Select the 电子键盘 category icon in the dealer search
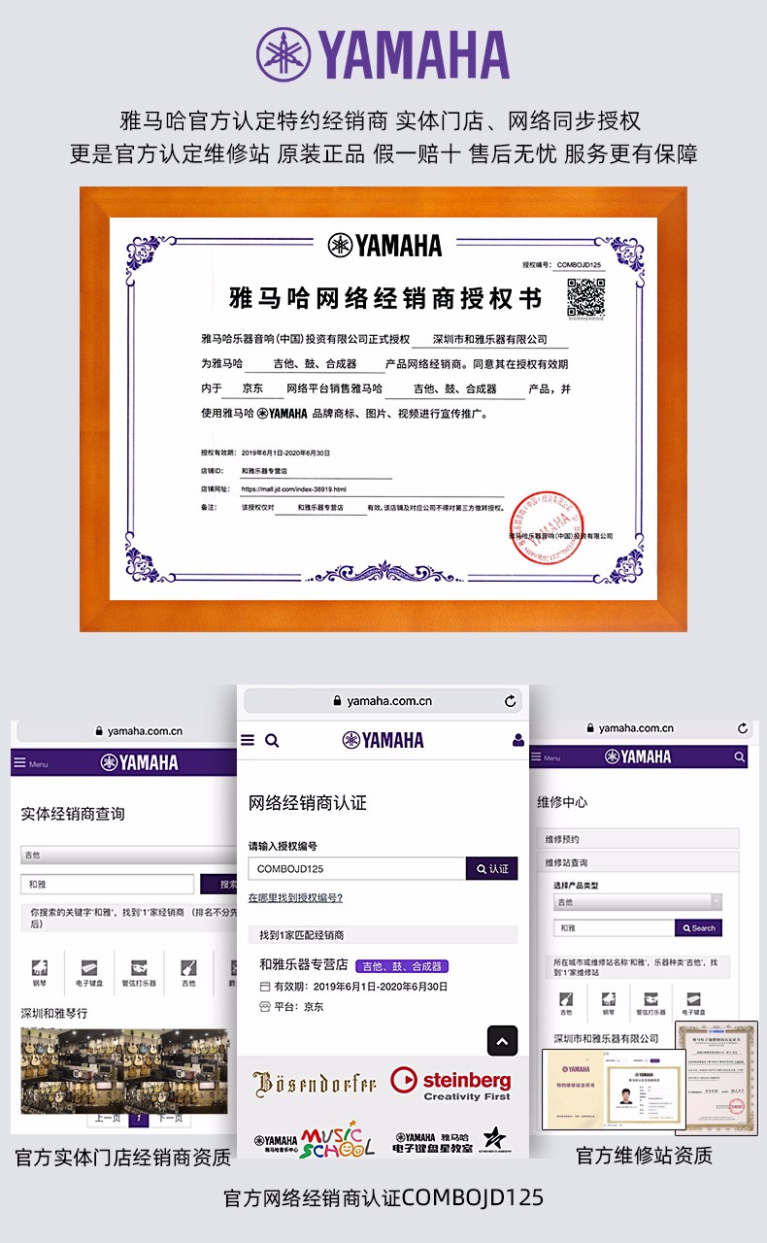Viewport: 767px width, 1243px height. [x=89, y=972]
